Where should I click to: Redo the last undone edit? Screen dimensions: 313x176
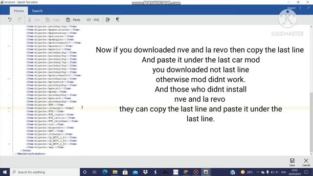(x=20, y=20)
